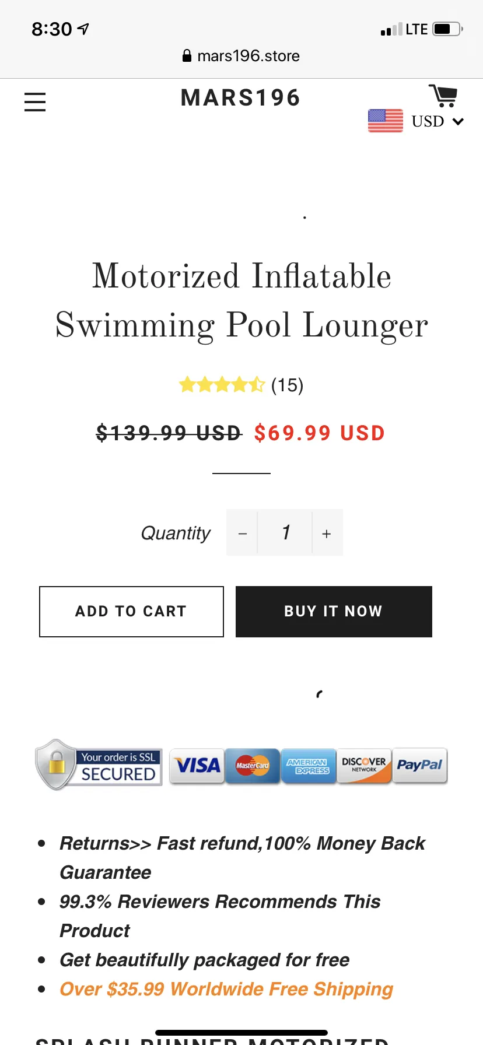
Task: Click the chevron next to USD
Action: 458,121
